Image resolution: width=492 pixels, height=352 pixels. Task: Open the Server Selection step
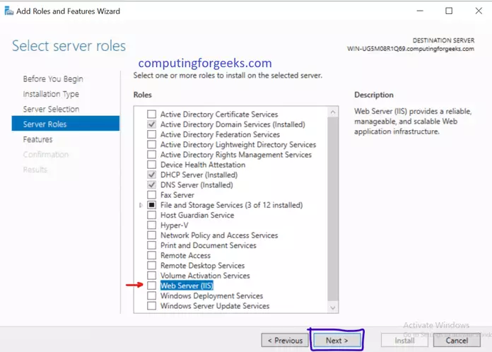pyautogui.click(x=51, y=109)
